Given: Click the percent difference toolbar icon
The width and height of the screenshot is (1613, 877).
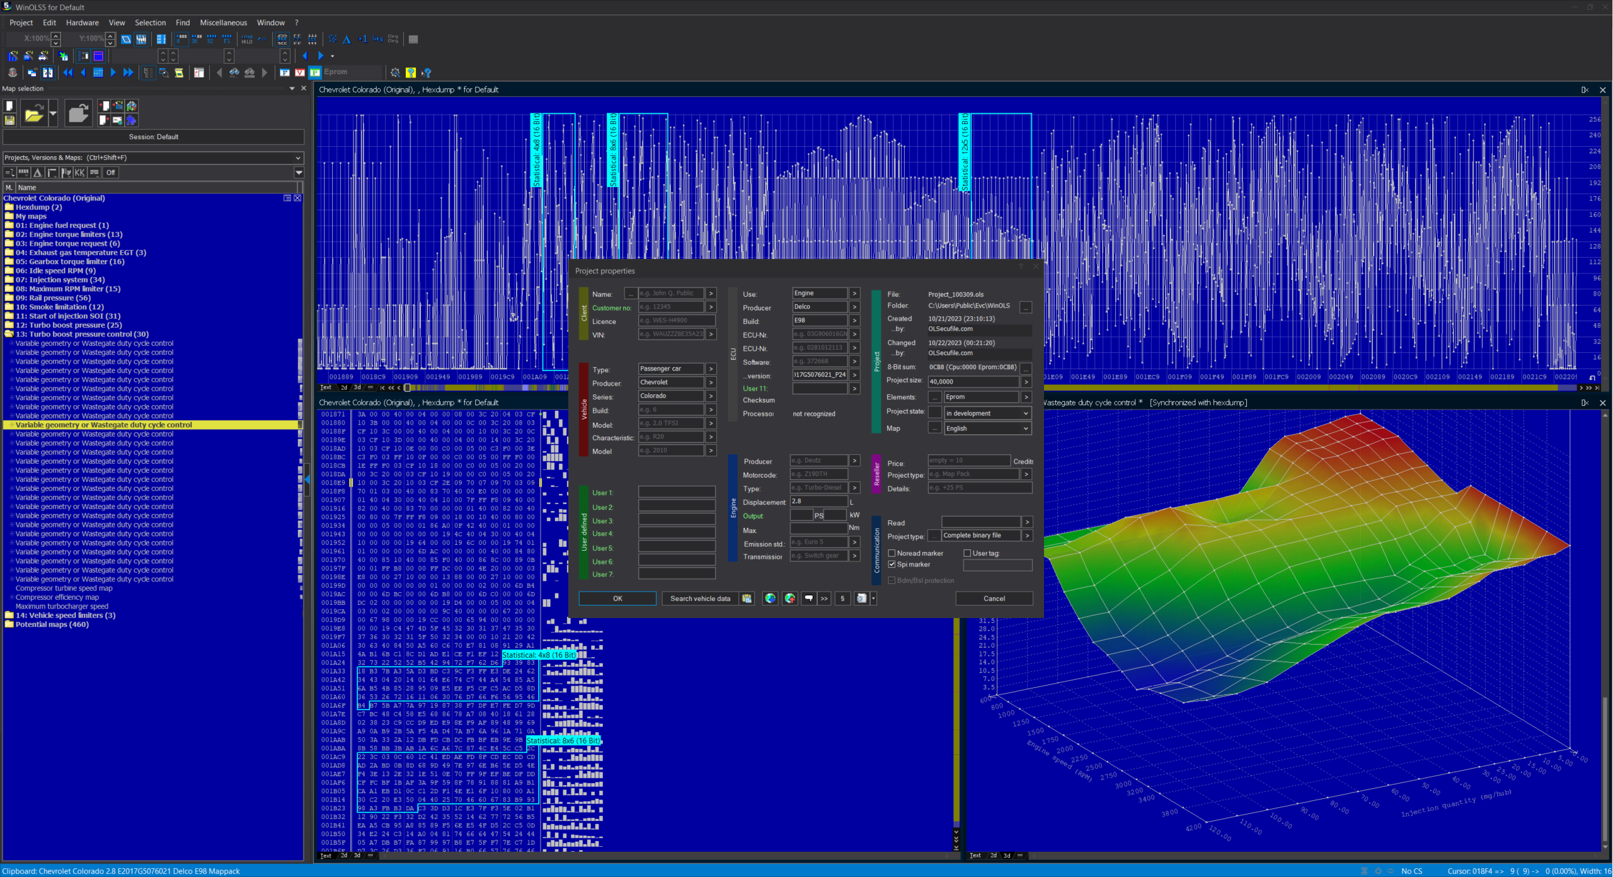Looking at the screenshot, I should [x=333, y=39].
